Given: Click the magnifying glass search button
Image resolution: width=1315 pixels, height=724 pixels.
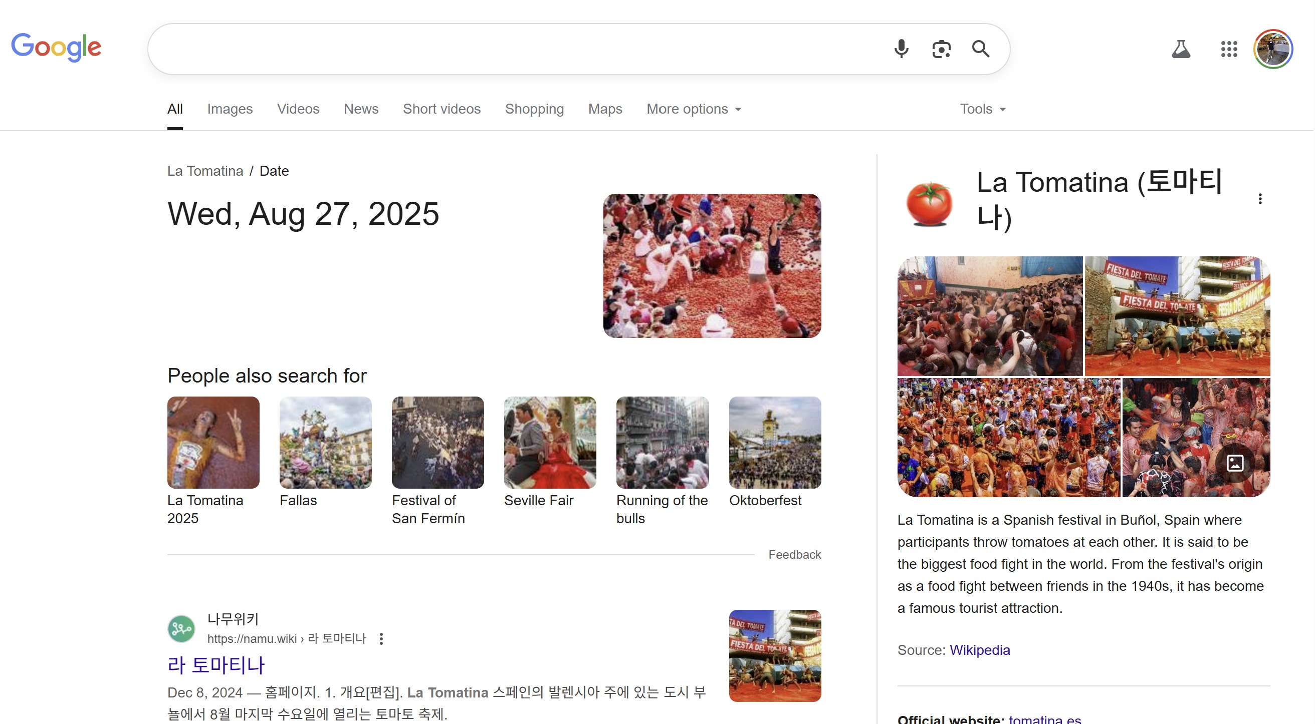Looking at the screenshot, I should tap(981, 49).
